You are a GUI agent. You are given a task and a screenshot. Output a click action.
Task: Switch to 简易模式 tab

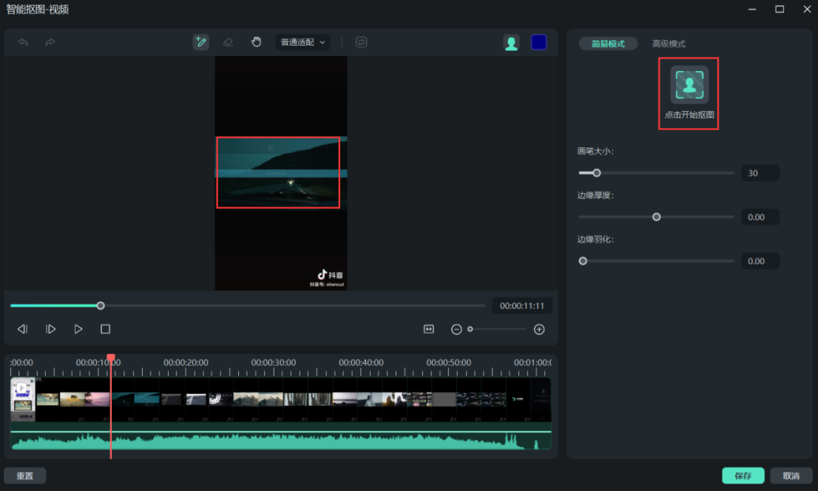[x=608, y=44]
